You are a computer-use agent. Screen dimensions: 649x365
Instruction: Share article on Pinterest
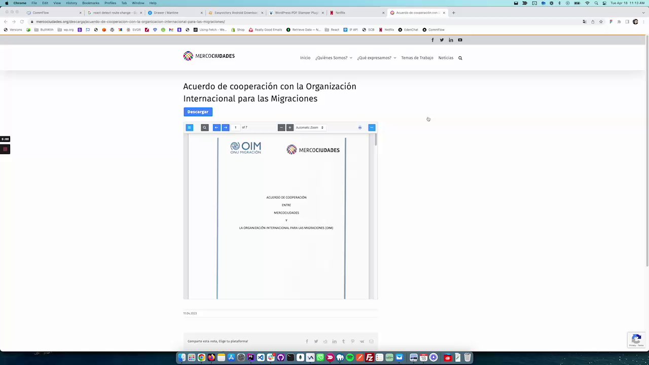point(352,341)
